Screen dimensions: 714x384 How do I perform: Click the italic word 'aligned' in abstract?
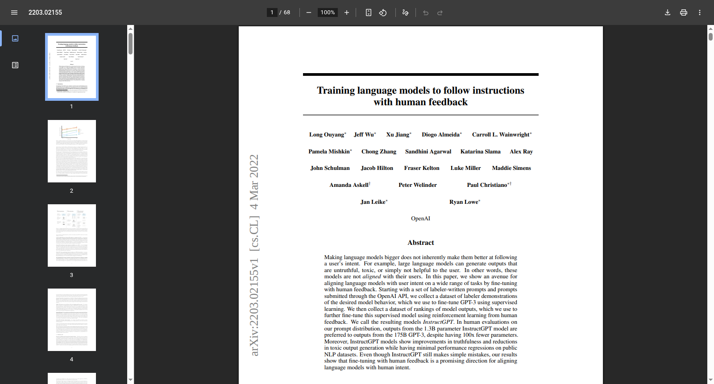pos(372,277)
